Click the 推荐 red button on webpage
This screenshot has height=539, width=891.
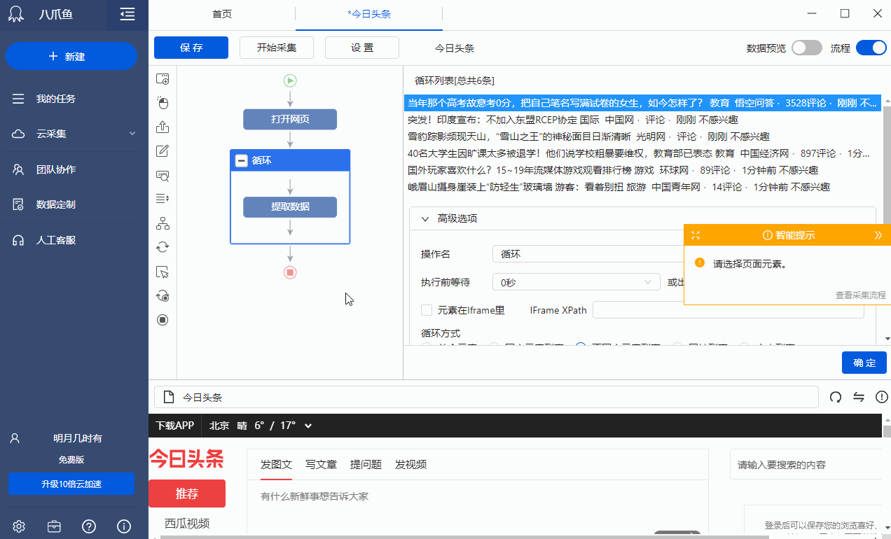click(x=187, y=493)
